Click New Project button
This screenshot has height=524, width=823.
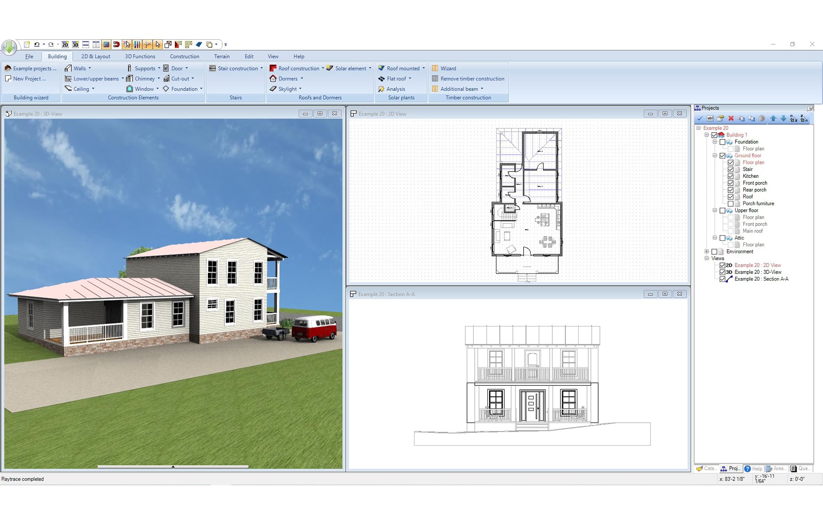point(25,79)
